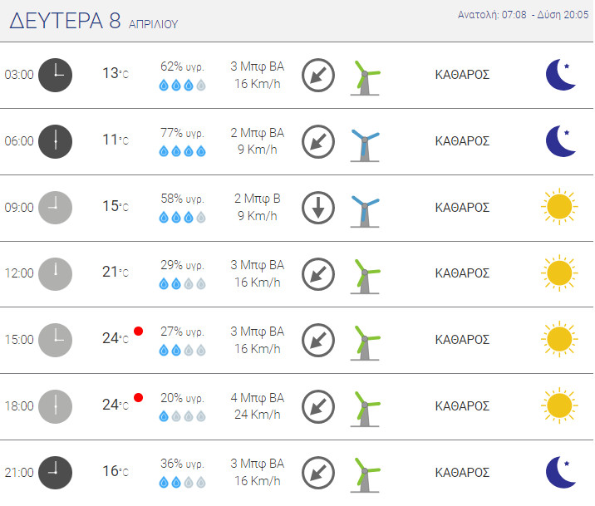Viewport: 595px width, 506px height.
Task: Click the wind turbine icon at 06:00
Action: coord(364,143)
